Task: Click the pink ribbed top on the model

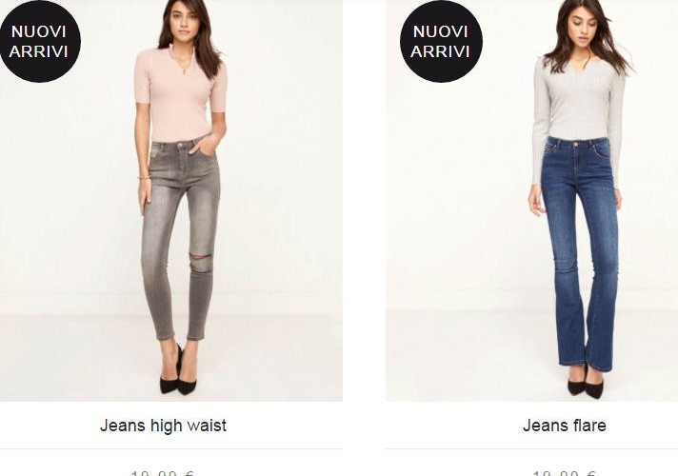Action: [x=179, y=95]
